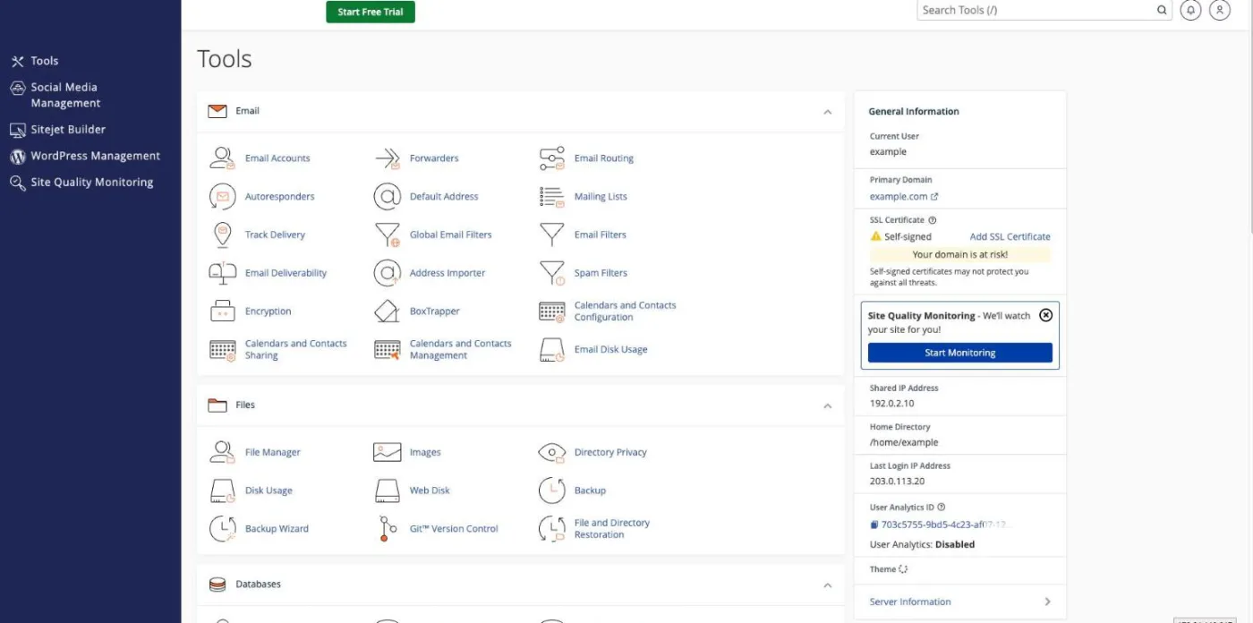The height and width of the screenshot is (623, 1253).
Task: Open the Email Disk Usage icon
Action: click(552, 350)
